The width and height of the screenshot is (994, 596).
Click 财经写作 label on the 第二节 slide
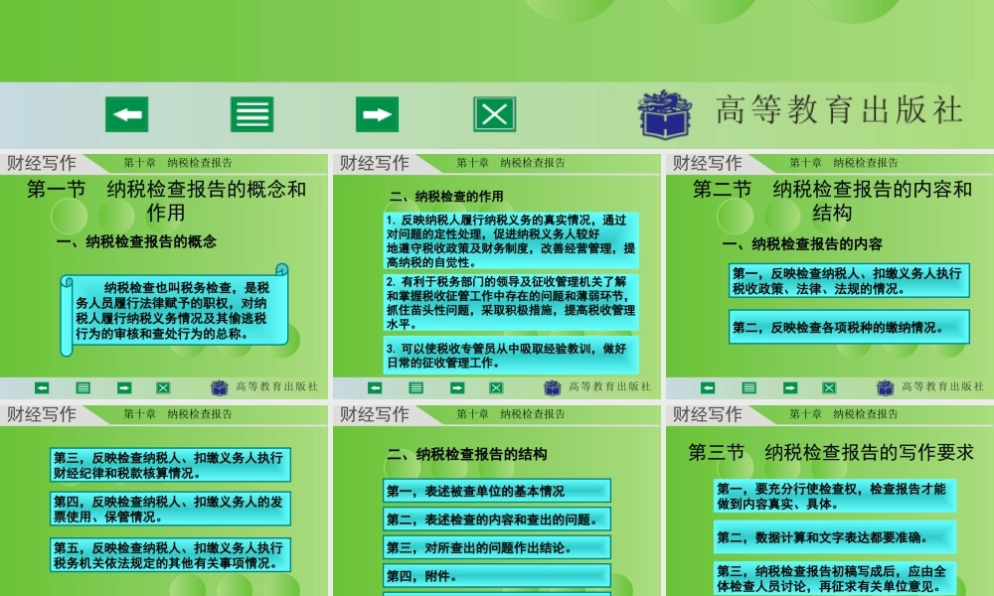(x=707, y=163)
